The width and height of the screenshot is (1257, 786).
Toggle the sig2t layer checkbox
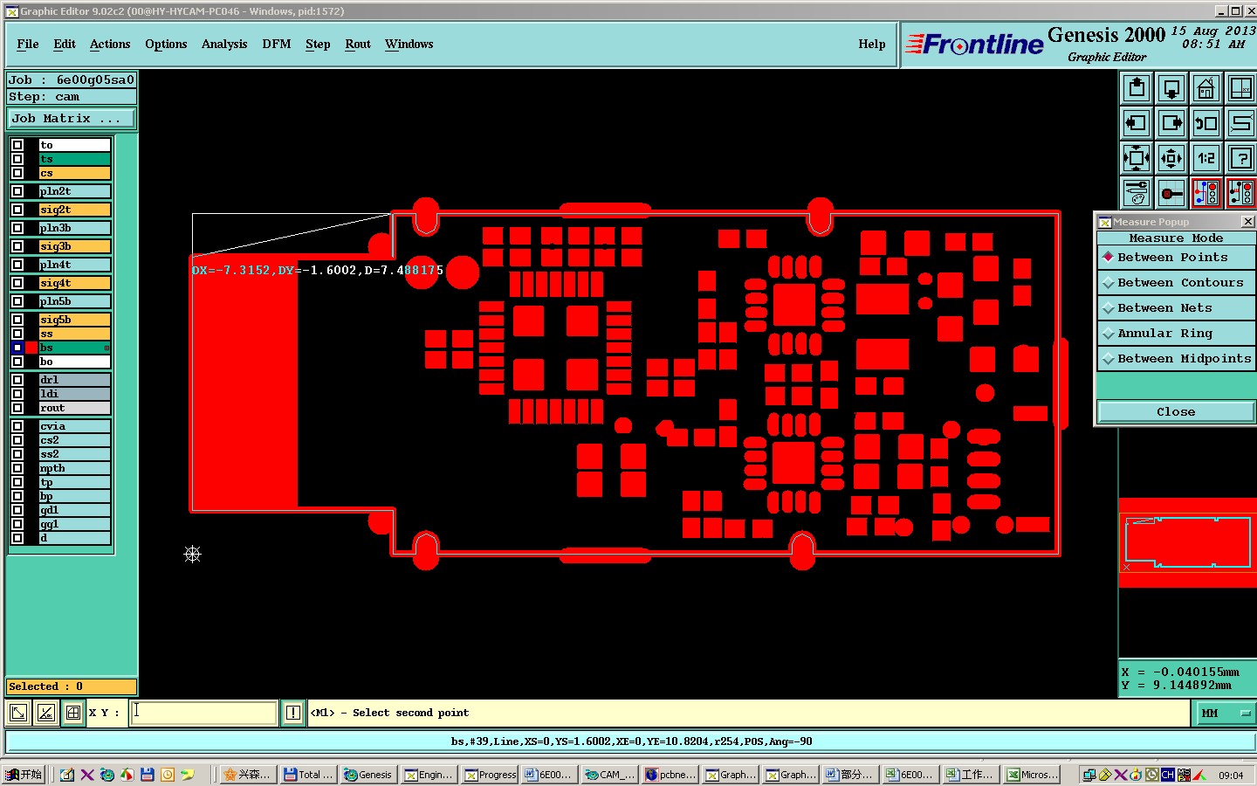[17, 210]
